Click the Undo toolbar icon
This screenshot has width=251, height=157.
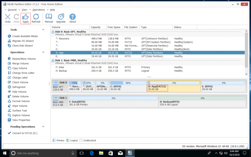pos(7,18)
